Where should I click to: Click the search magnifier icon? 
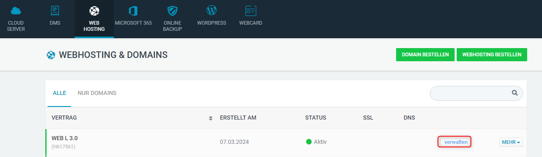[x=515, y=93]
